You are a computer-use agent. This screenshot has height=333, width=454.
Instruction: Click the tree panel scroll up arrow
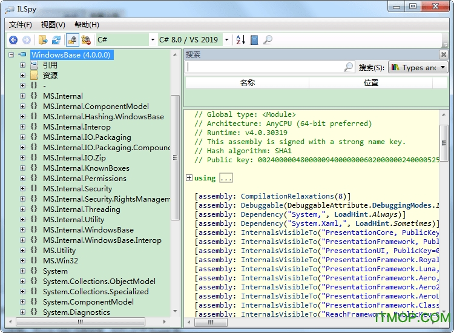[175, 54]
